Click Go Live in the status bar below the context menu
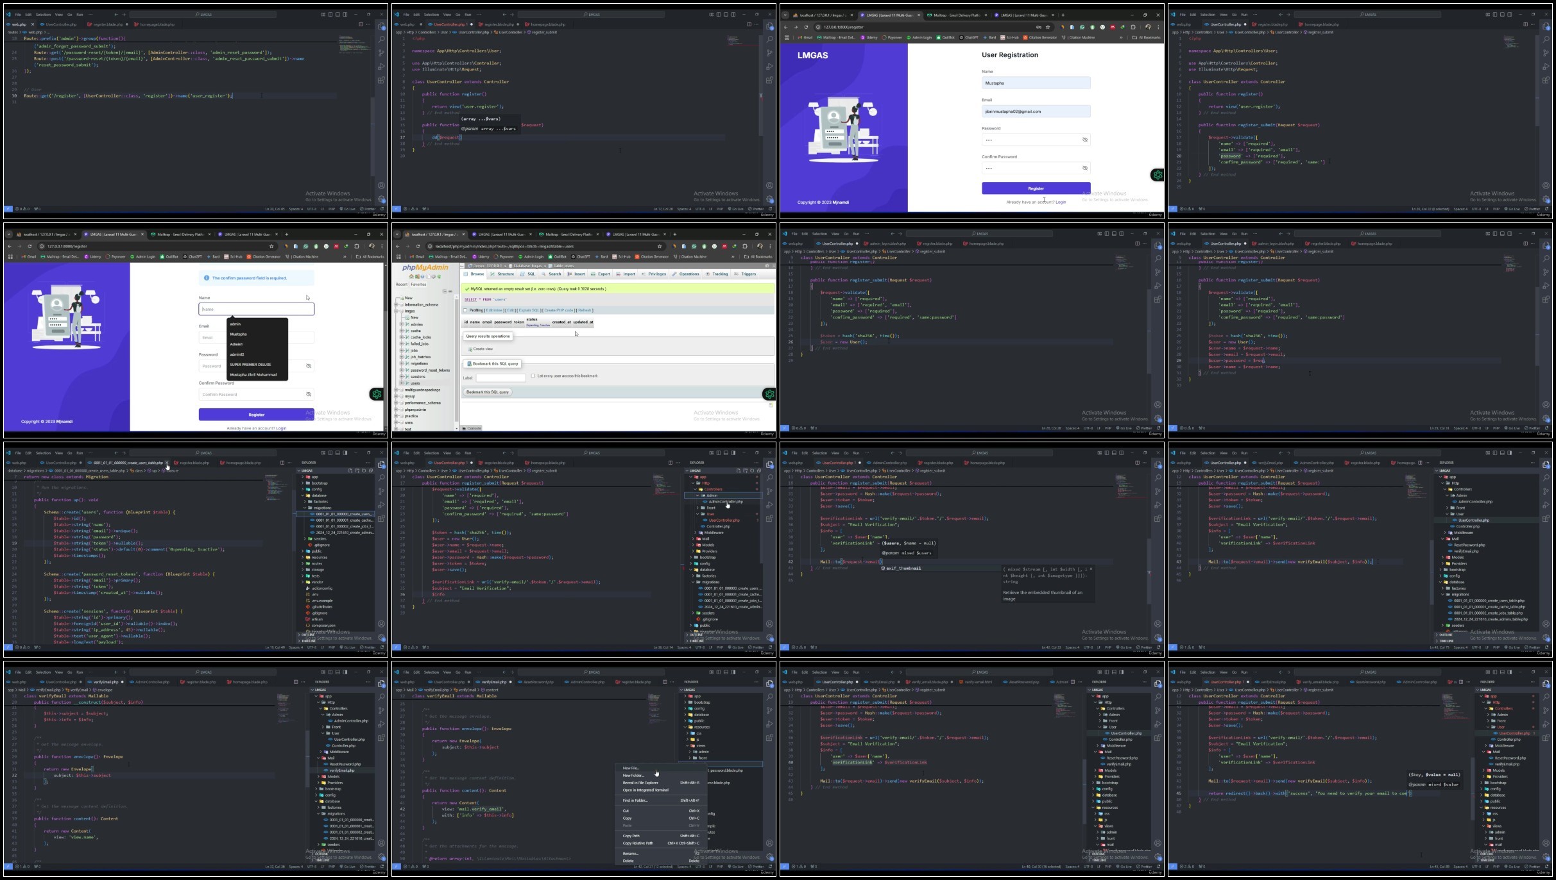 point(737,867)
